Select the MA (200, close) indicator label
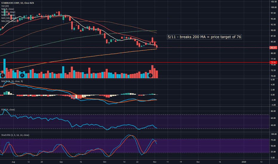 click(9, 21)
